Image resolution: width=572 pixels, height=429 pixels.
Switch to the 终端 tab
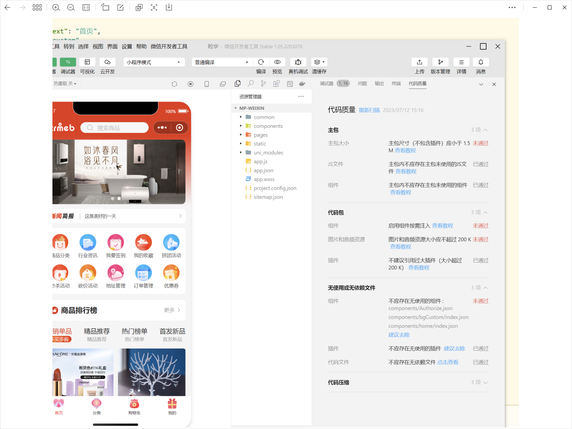396,84
